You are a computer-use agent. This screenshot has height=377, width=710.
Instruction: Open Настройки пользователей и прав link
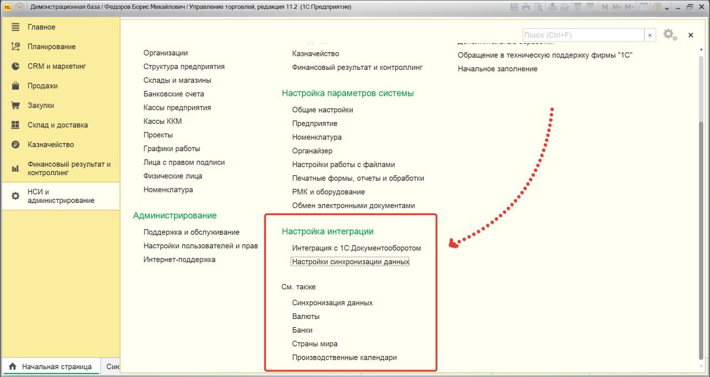[x=201, y=246]
